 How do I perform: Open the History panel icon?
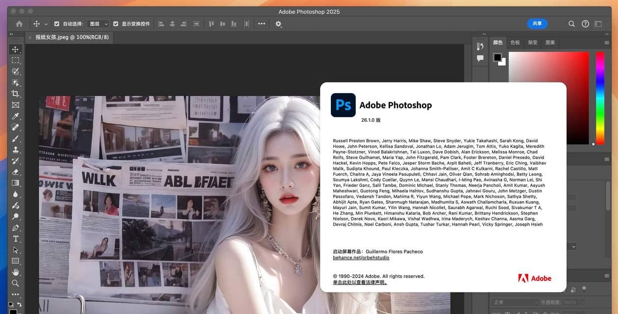(x=480, y=46)
